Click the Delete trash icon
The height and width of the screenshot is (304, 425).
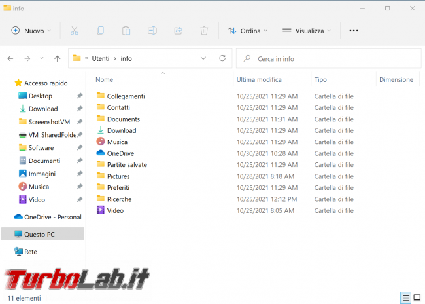pyautogui.click(x=204, y=31)
